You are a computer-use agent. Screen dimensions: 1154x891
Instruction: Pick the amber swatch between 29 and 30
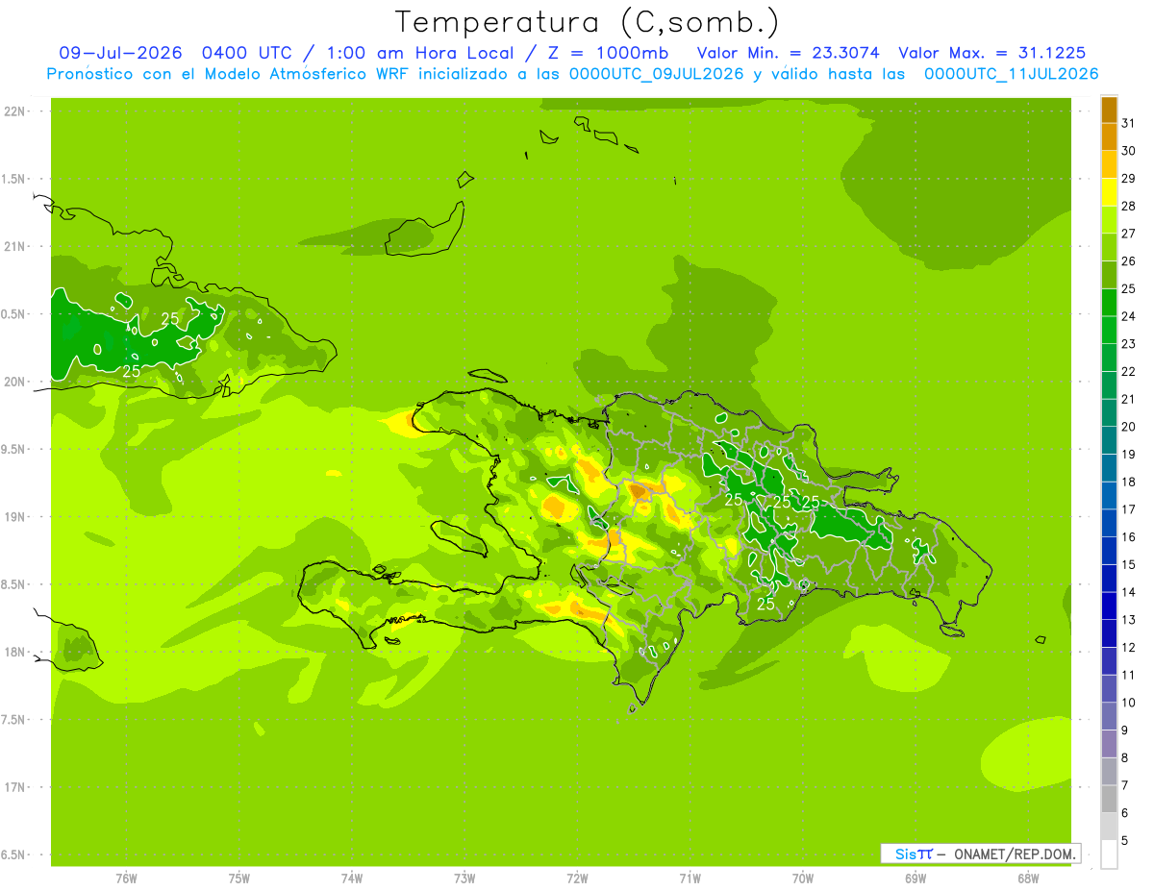pos(1109,164)
